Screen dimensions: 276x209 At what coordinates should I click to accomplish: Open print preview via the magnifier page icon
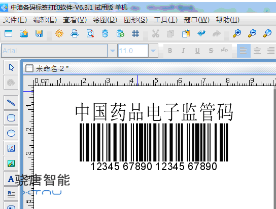pyautogui.click(x=90, y=33)
